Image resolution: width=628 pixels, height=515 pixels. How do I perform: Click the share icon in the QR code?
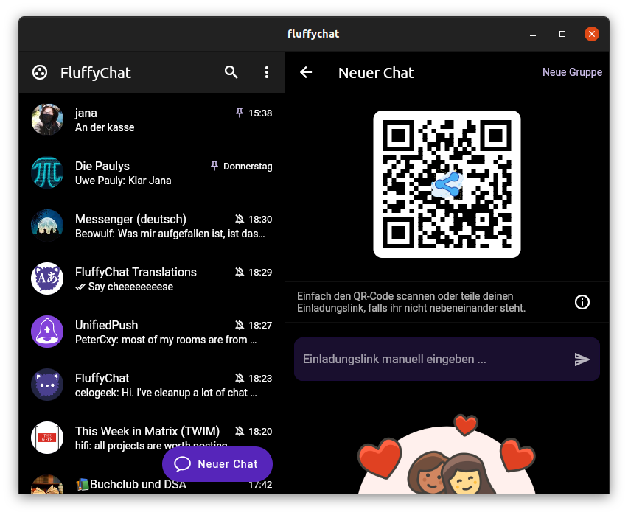(x=447, y=184)
